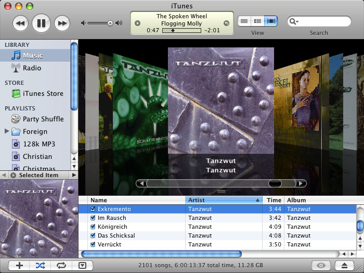The width and height of the screenshot is (364, 273).
Task: Click right arrow of Selected Item bar
Action: [x=74, y=175]
